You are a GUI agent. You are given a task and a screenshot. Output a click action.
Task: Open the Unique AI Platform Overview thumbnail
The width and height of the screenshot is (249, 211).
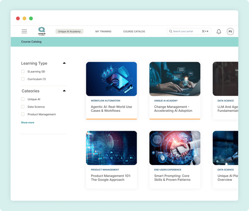tap(225, 148)
